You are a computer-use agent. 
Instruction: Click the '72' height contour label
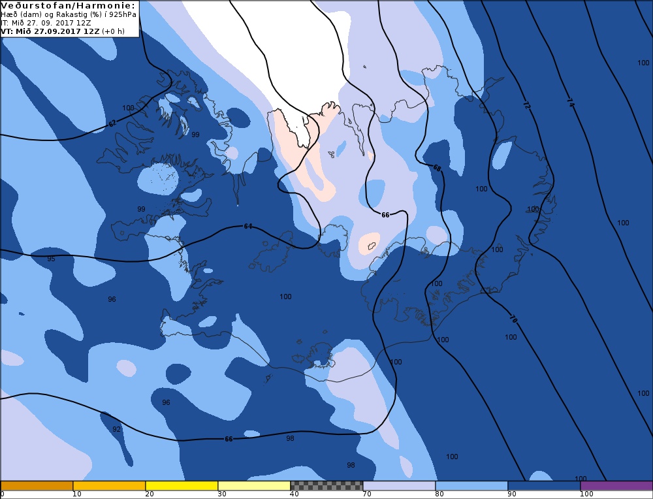[527, 105]
